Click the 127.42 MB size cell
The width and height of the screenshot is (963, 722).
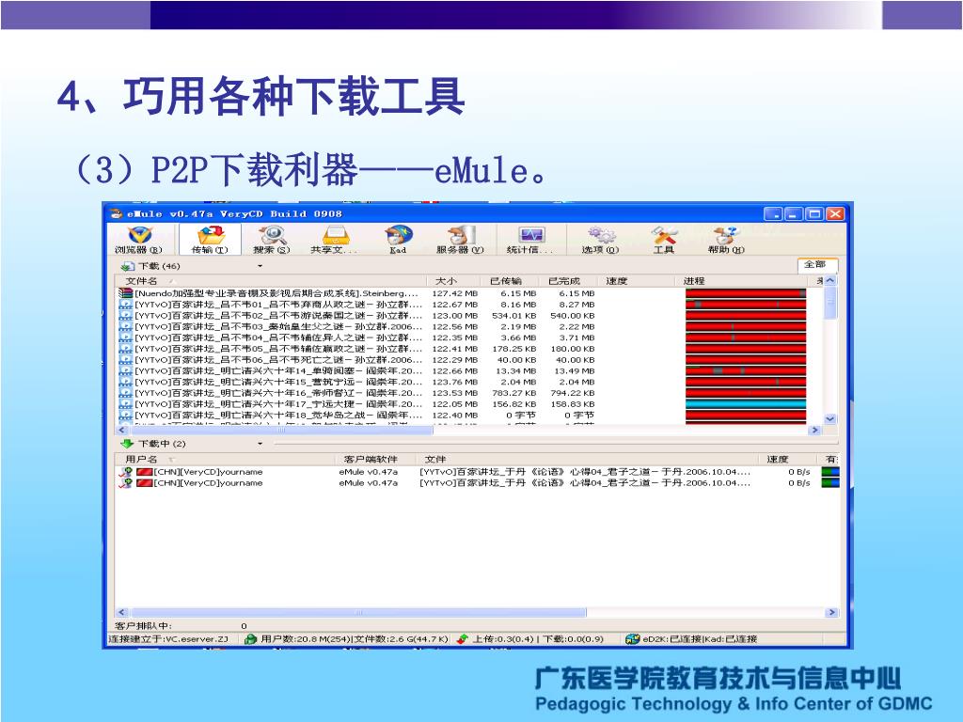(x=454, y=293)
